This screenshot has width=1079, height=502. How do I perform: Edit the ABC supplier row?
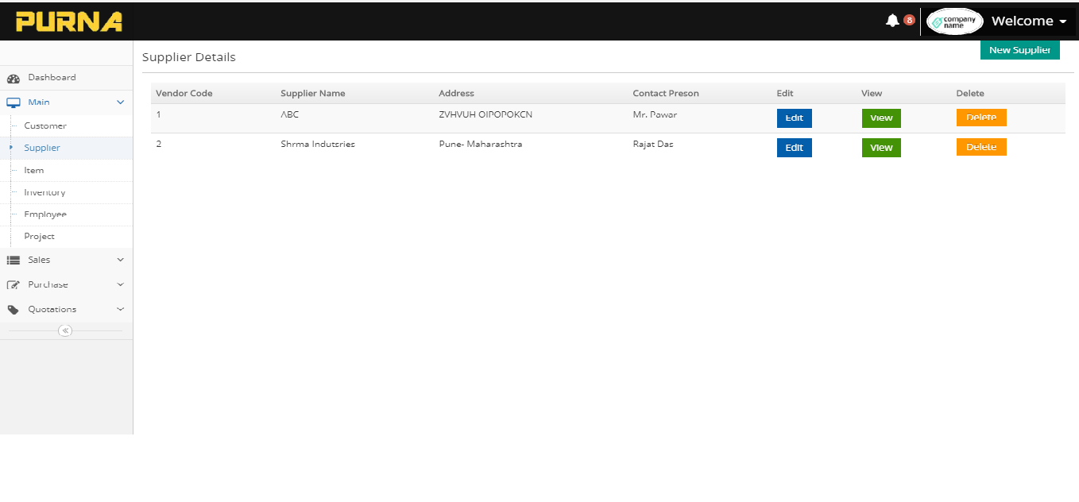tap(794, 118)
